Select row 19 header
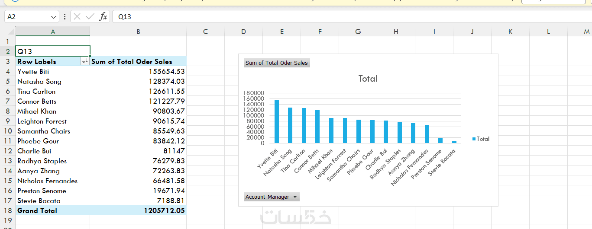 click(x=8, y=220)
